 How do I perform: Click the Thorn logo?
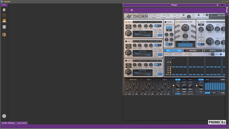pos(137,16)
